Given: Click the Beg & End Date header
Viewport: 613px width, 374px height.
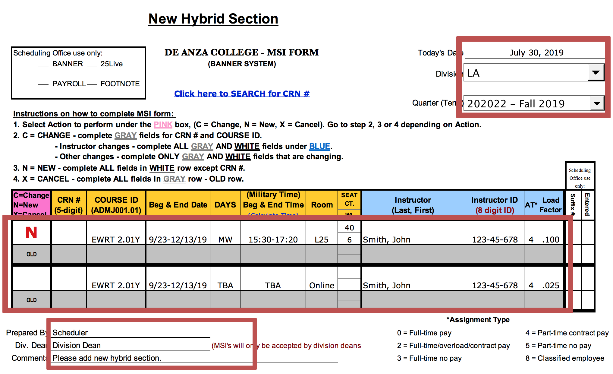Looking at the screenshot, I should 178,204.
